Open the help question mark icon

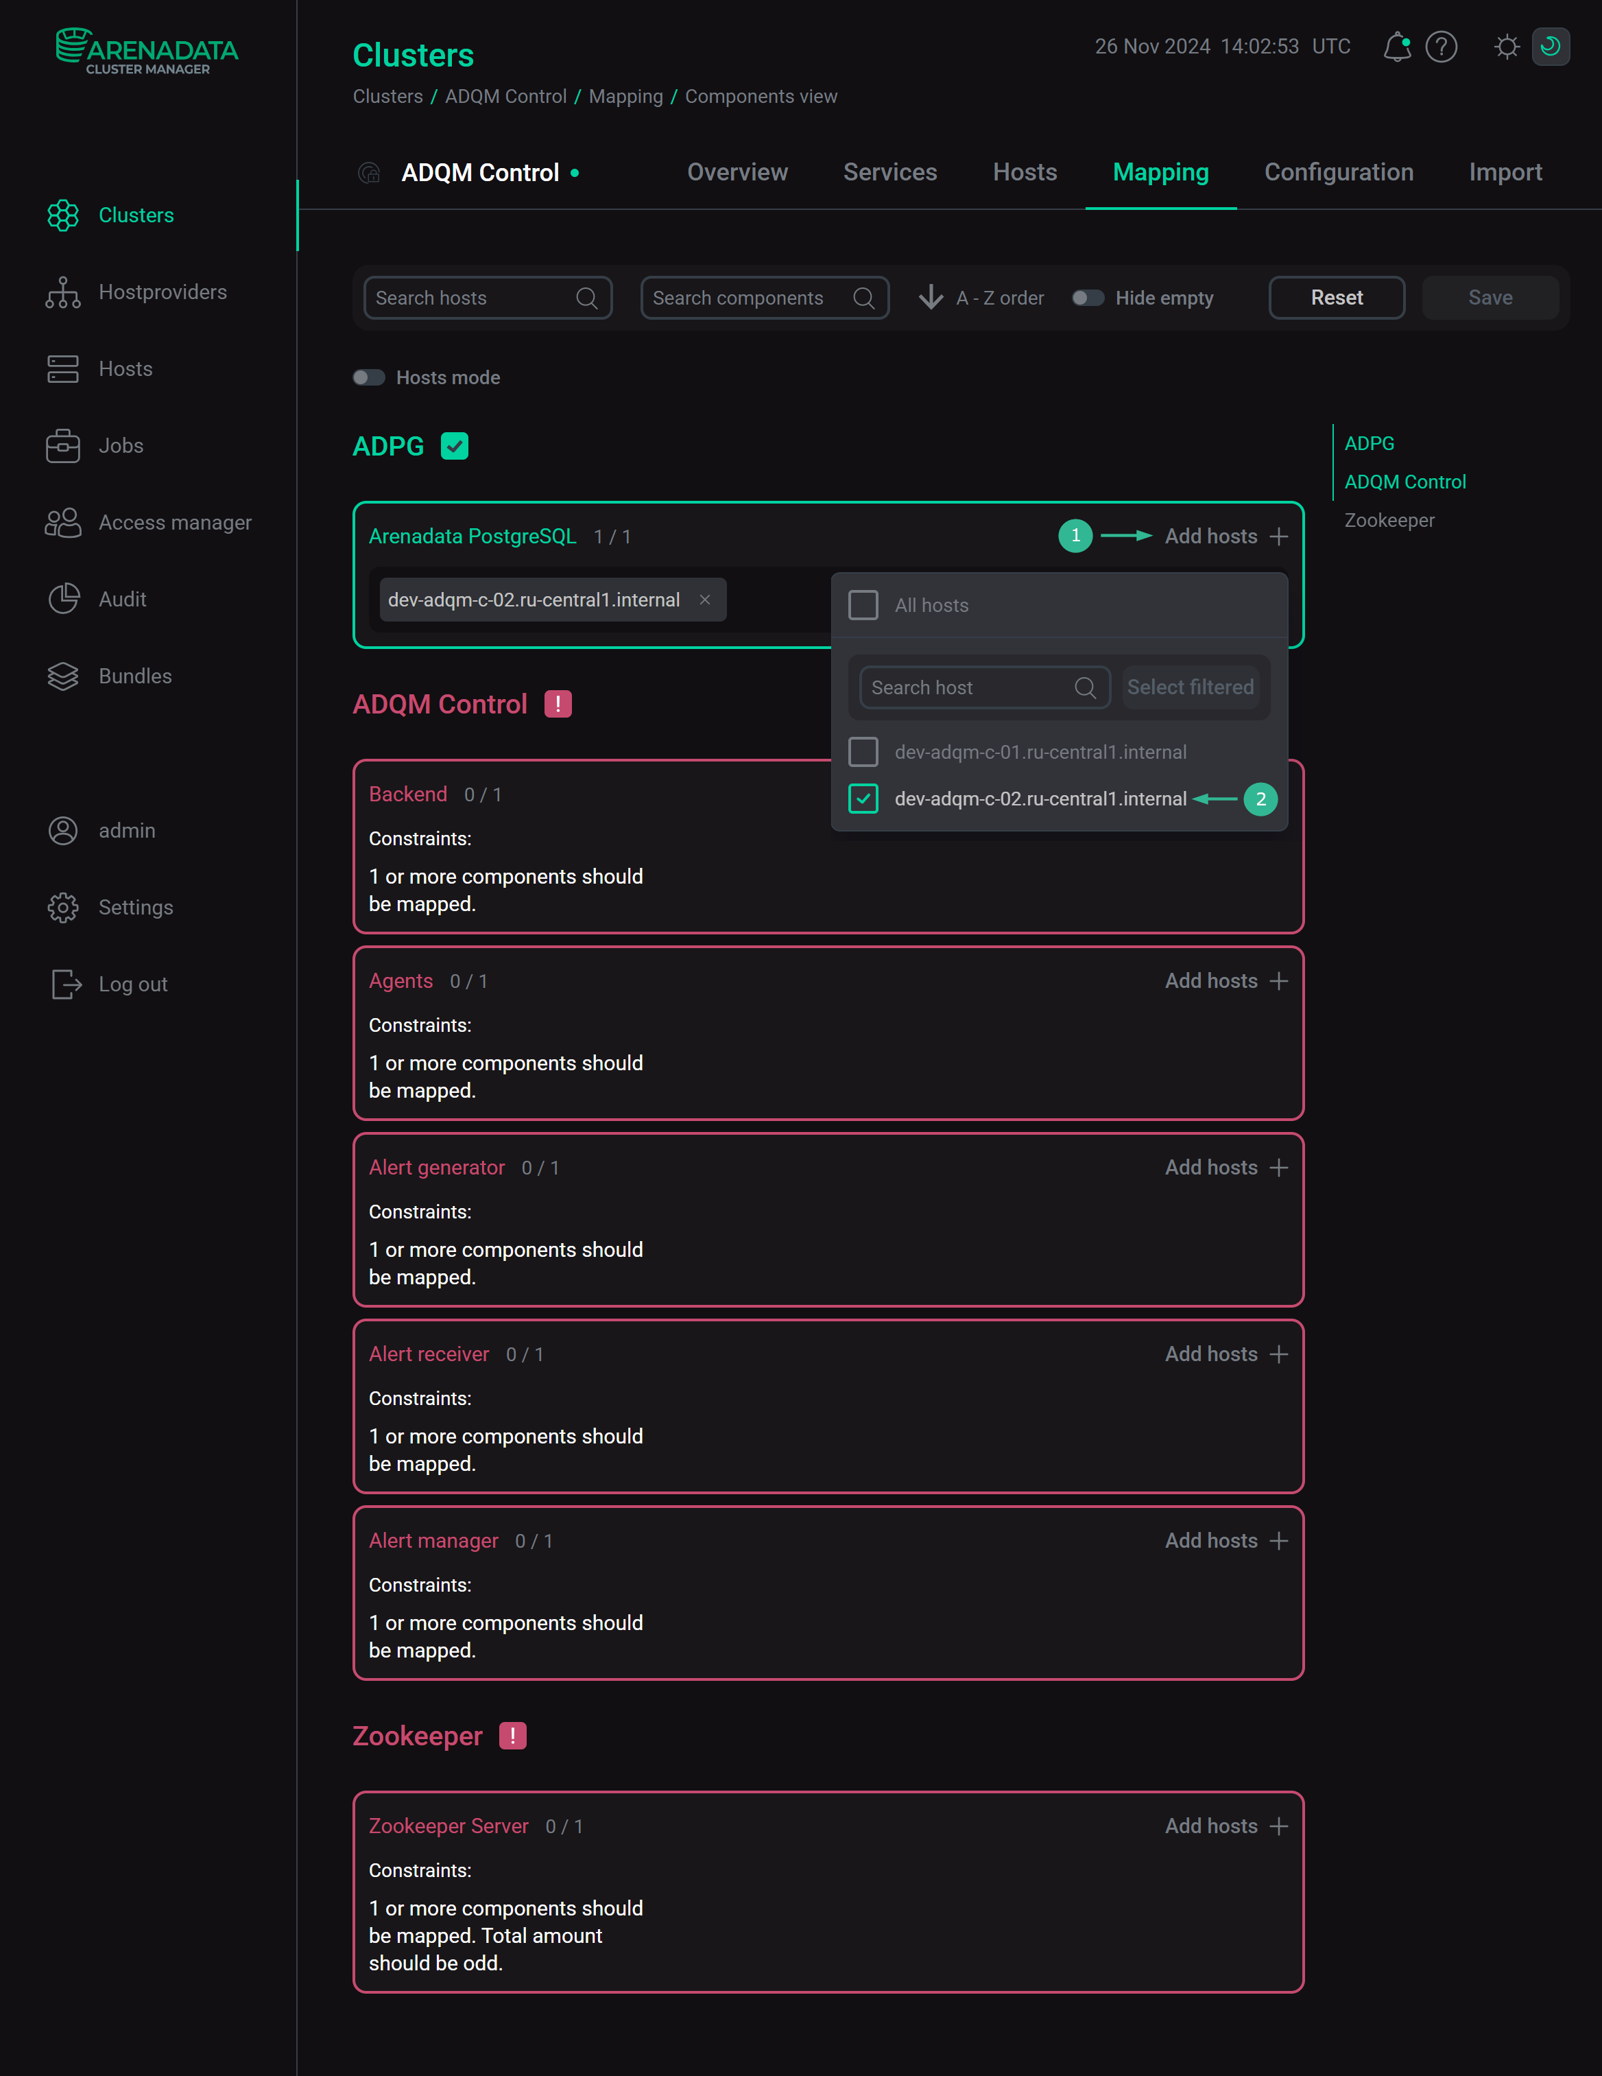click(x=1440, y=46)
